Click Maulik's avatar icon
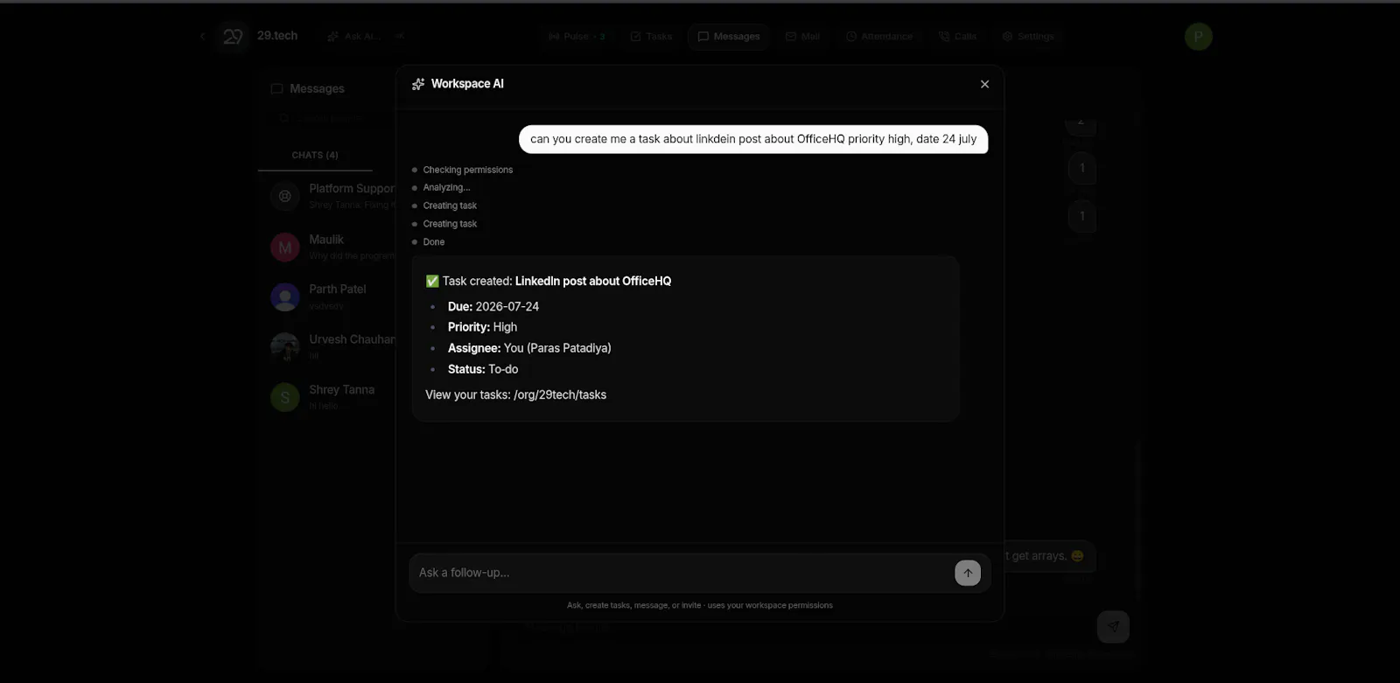The image size is (1400, 683). 285,247
